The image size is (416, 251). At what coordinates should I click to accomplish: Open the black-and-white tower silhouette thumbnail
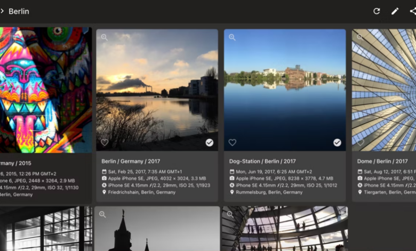(x=157, y=229)
